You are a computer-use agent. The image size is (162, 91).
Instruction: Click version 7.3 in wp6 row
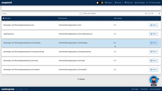115,61
